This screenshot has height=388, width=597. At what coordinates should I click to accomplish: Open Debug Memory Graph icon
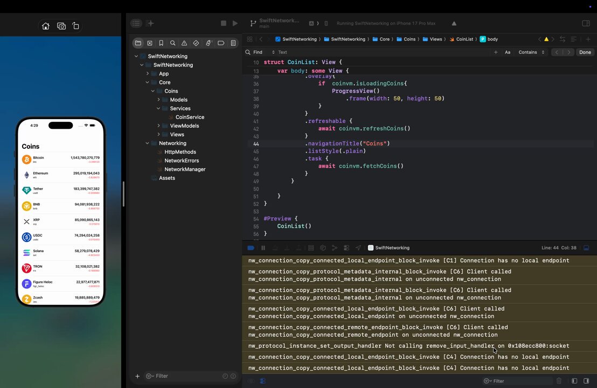[x=335, y=248]
